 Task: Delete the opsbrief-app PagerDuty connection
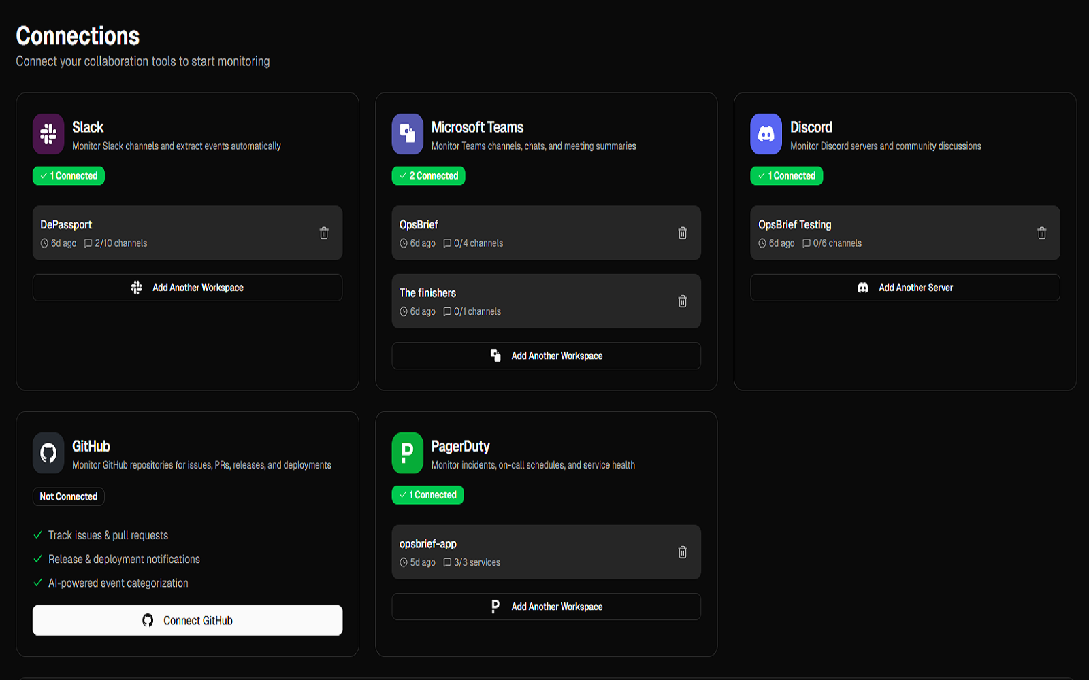pyautogui.click(x=683, y=551)
